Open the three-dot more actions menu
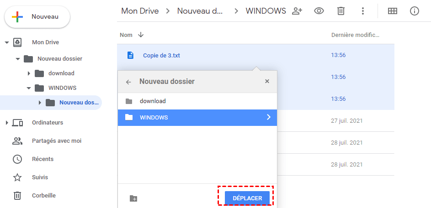Viewport: 431px width, 208px height. point(362,11)
